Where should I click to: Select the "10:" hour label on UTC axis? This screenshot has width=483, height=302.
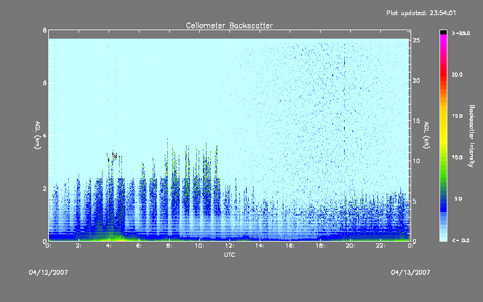tap(199, 246)
